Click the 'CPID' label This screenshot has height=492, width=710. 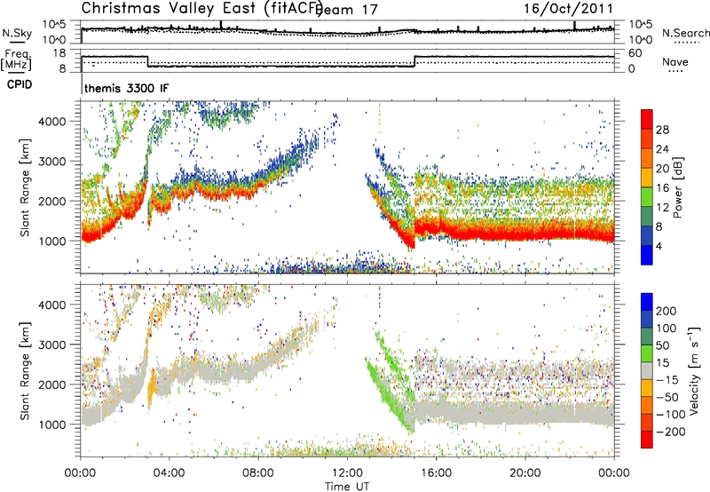point(20,84)
